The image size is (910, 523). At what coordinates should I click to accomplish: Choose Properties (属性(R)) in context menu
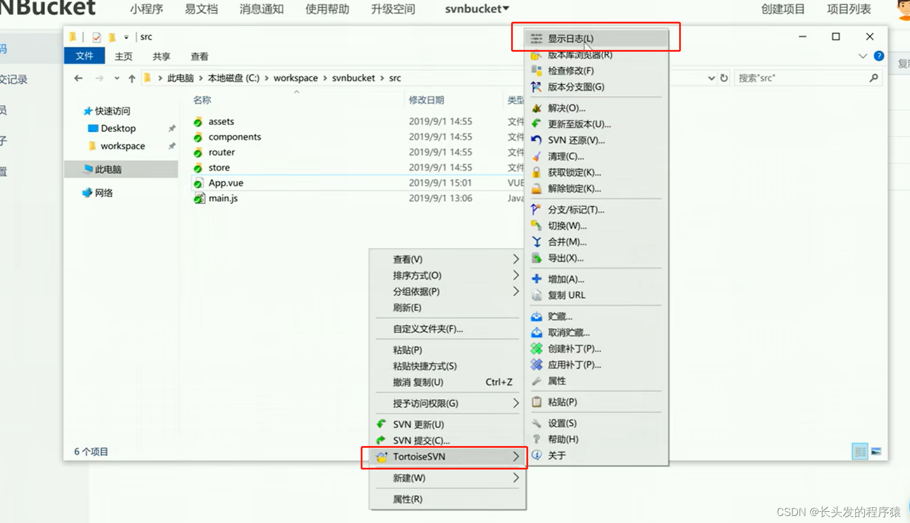tap(447, 499)
